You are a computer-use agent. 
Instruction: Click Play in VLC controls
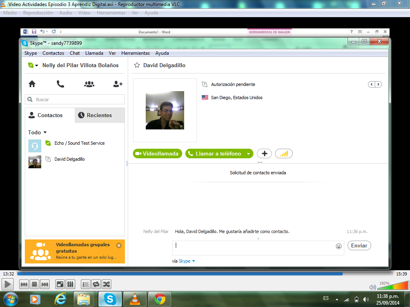click(x=8, y=284)
